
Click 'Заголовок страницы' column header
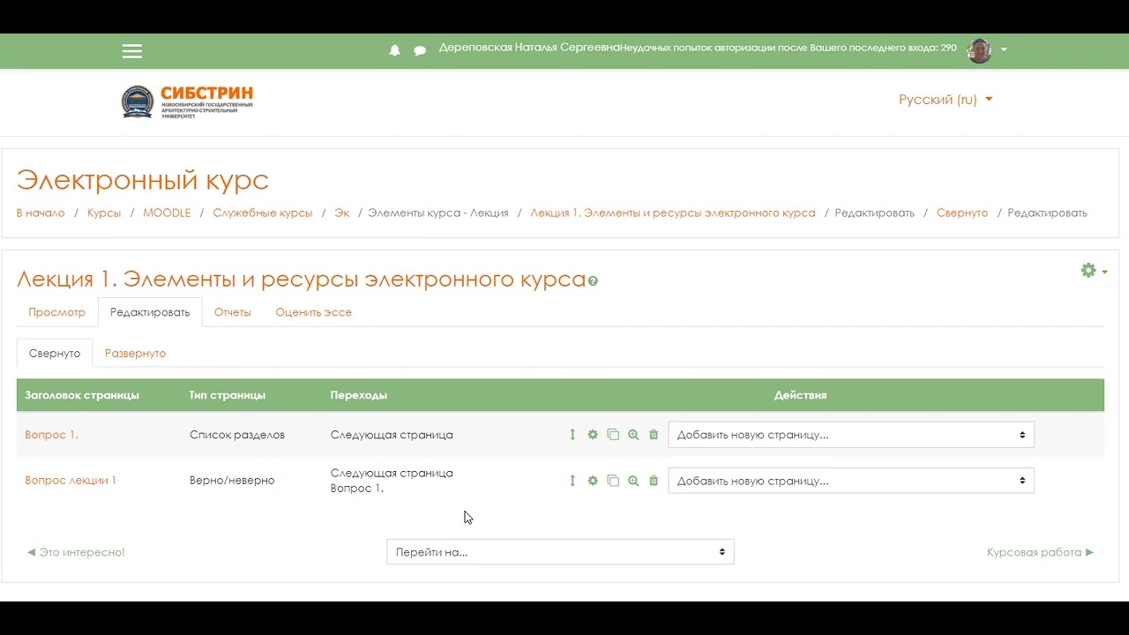click(82, 395)
